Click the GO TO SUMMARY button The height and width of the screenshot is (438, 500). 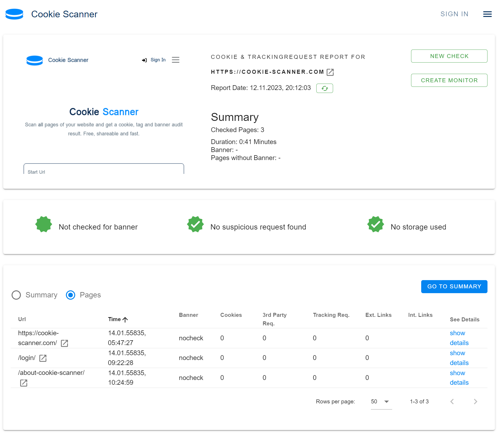[x=454, y=286]
